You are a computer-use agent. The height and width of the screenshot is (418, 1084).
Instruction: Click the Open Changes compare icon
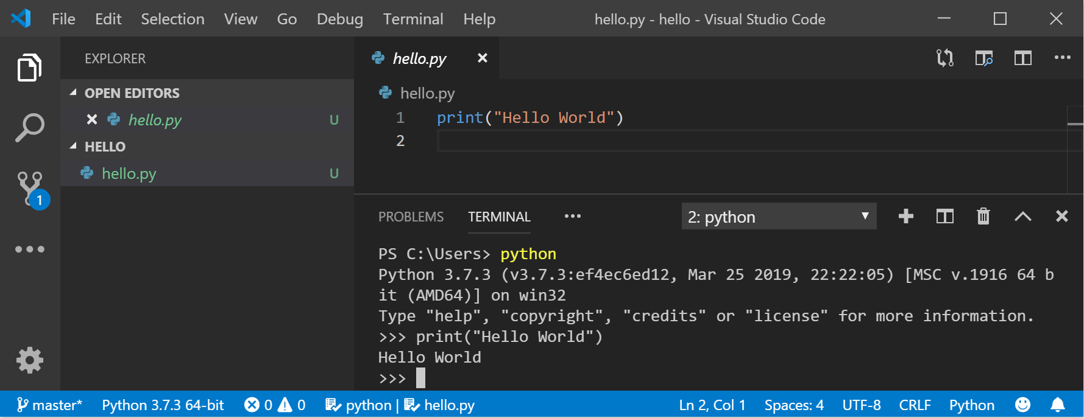point(945,58)
